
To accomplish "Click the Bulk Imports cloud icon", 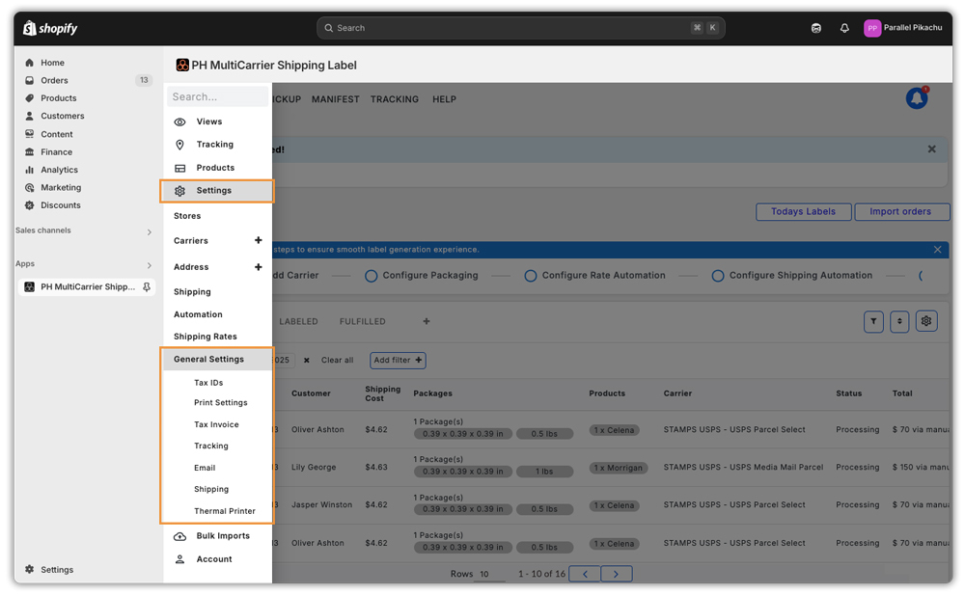I will click(179, 536).
